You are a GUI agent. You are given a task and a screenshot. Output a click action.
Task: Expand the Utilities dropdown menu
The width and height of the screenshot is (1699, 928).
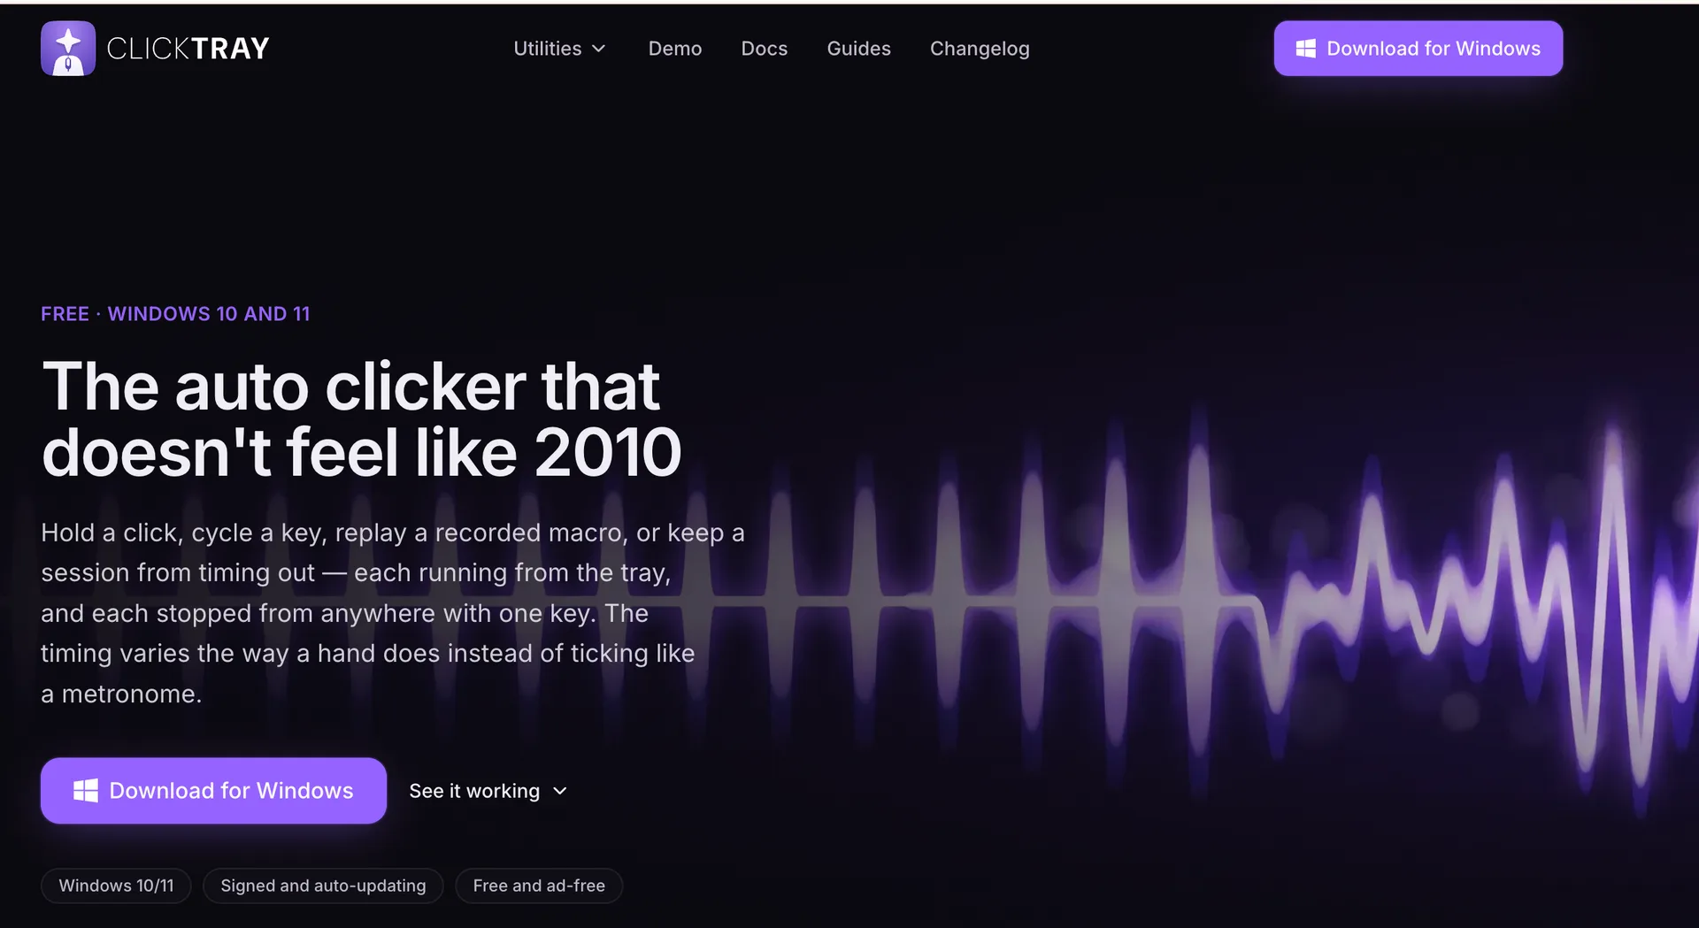[559, 49]
